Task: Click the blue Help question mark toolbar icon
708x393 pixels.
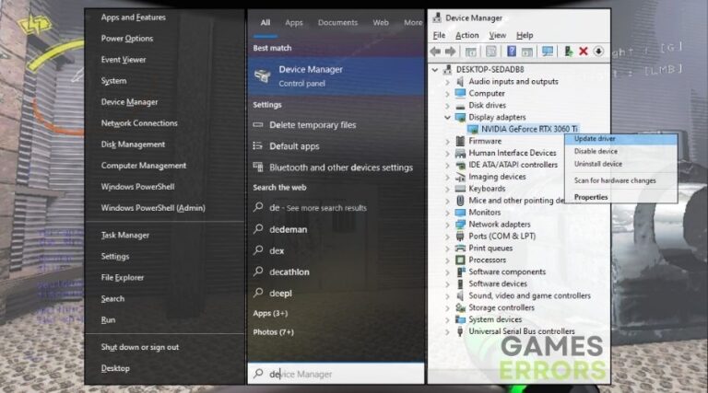Action: pos(511,52)
